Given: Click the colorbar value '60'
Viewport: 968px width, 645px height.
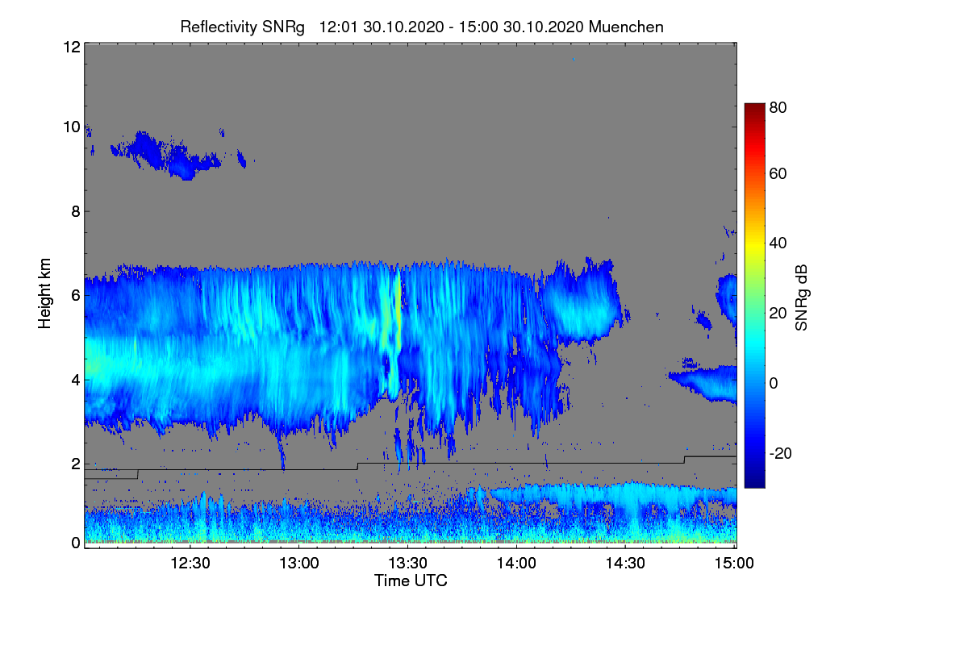Looking at the screenshot, I should pos(778,173).
